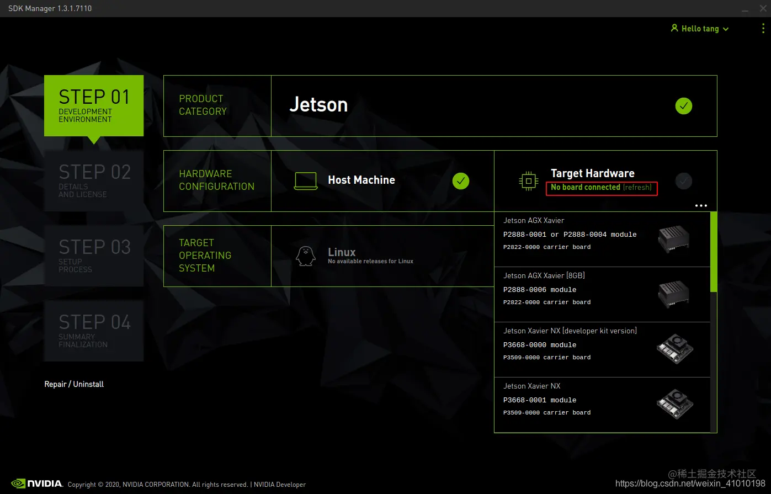The image size is (771, 494).
Task: Go to STEP 04 Summary Finalization
Action: tap(94, 331)
